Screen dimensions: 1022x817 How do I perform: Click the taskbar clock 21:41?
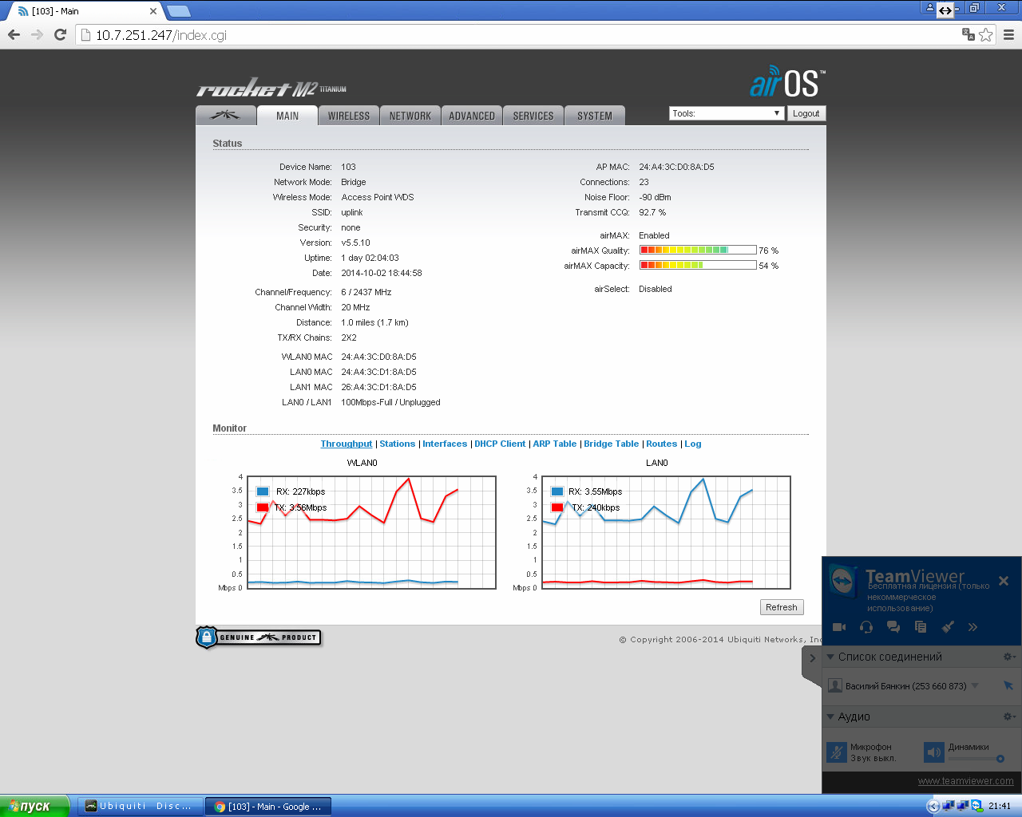coord(1000,806)
